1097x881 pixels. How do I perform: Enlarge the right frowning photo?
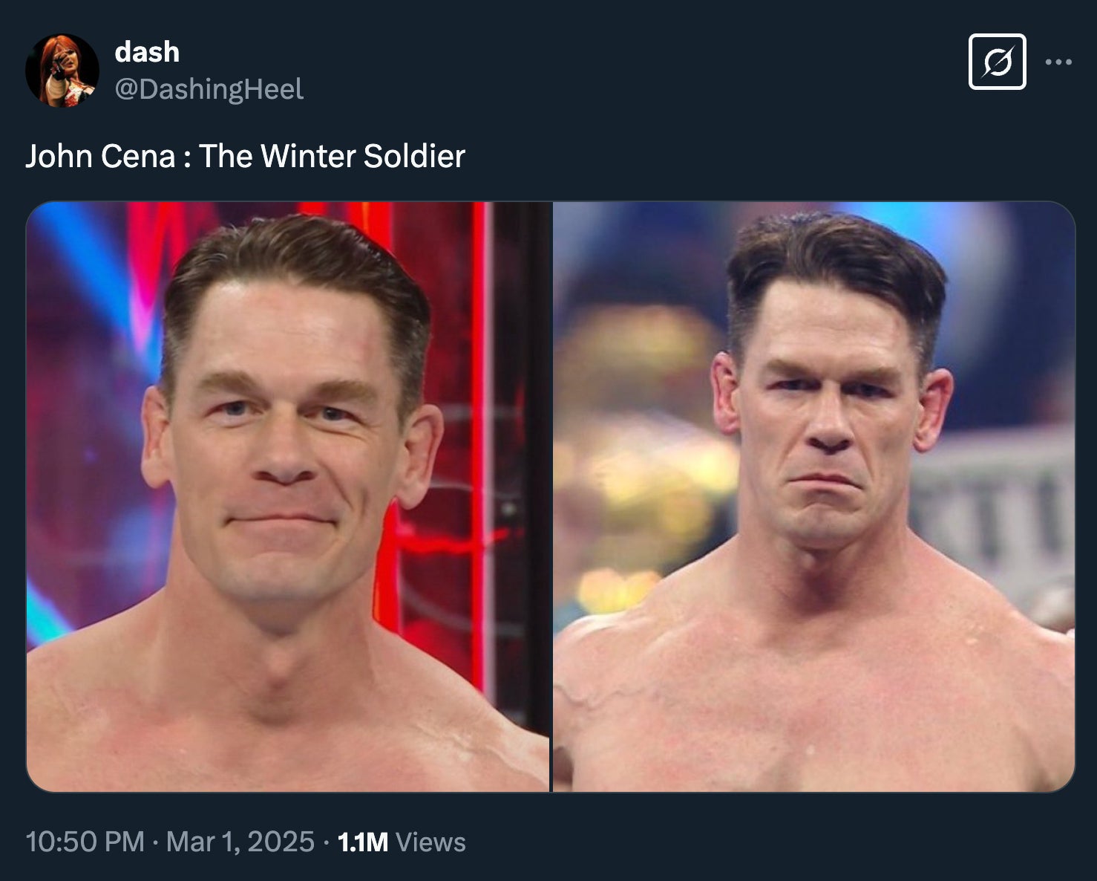(x=813, y=496)
